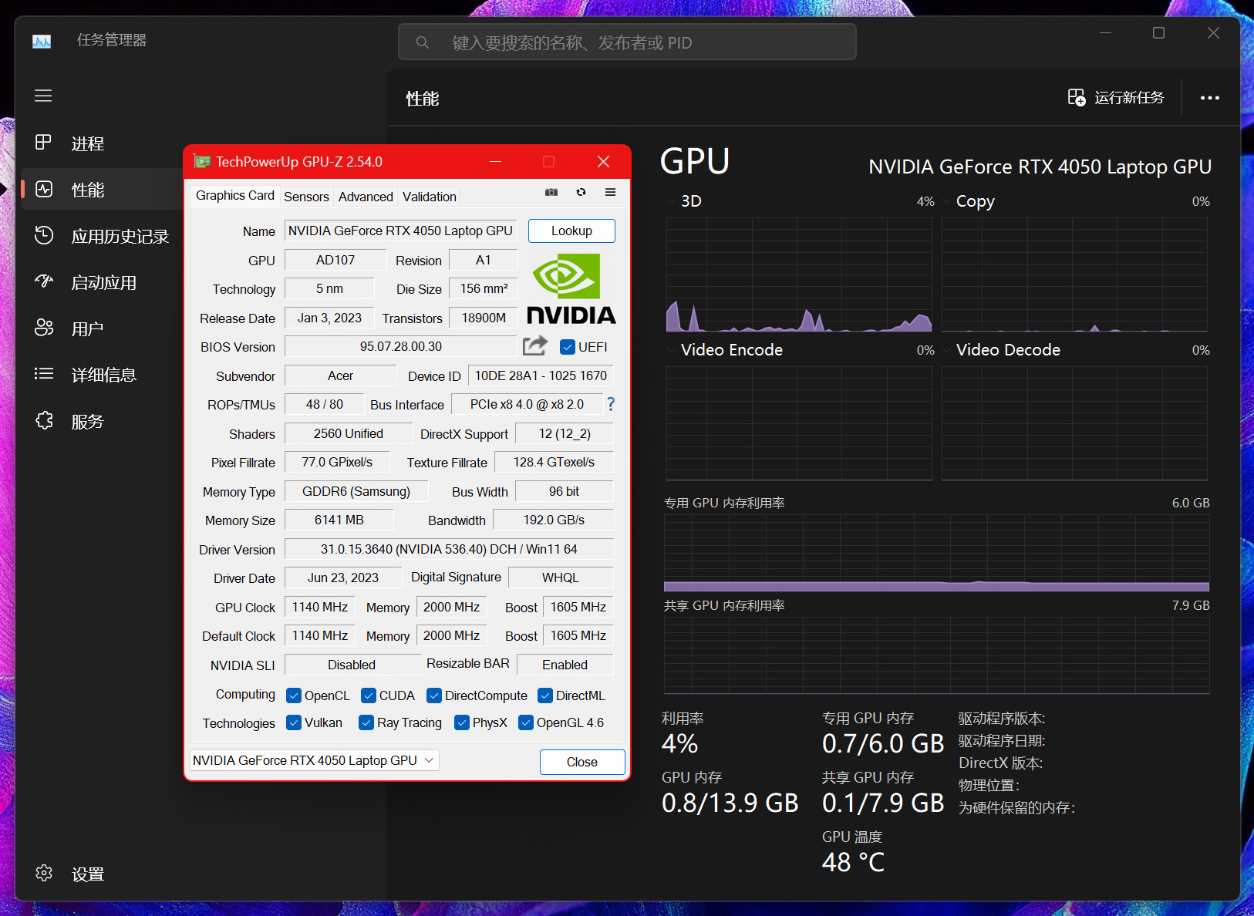Screen dimensions: 1254x916
Task: Click the Users icon in the sidebar
Action: pos(44,328)
